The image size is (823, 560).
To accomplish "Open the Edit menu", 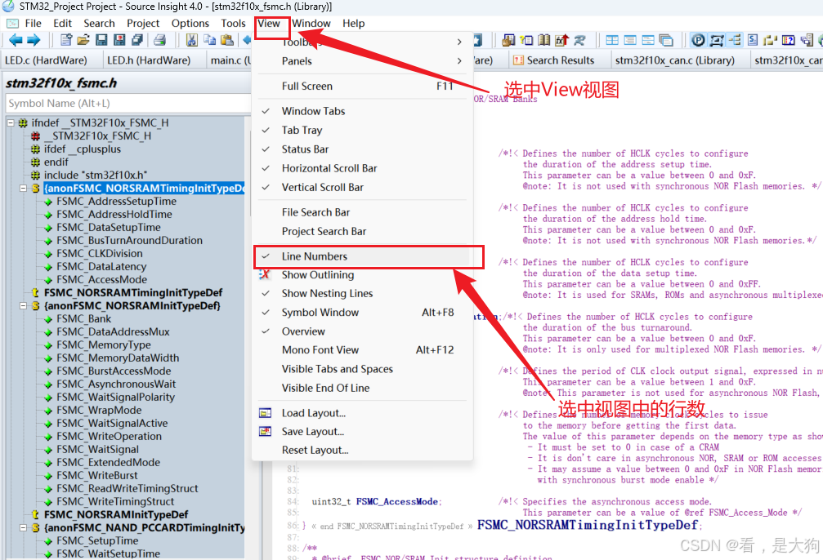I will pos(62,24).
